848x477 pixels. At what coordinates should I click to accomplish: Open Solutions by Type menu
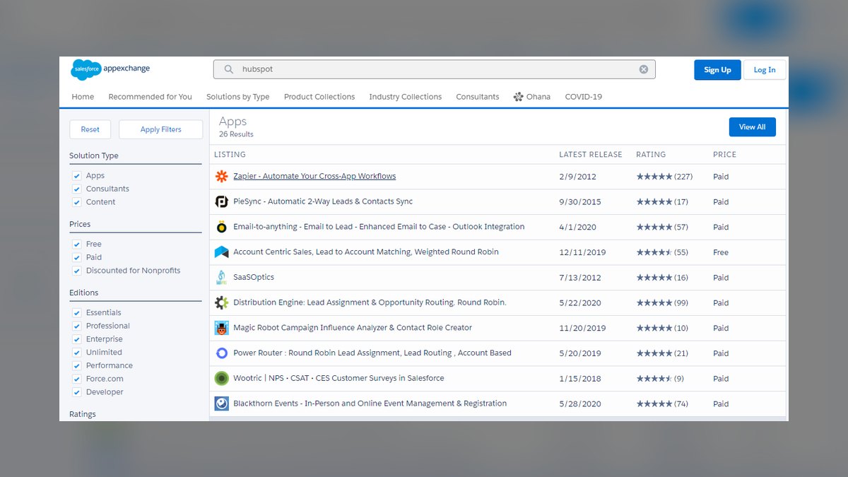237,97
